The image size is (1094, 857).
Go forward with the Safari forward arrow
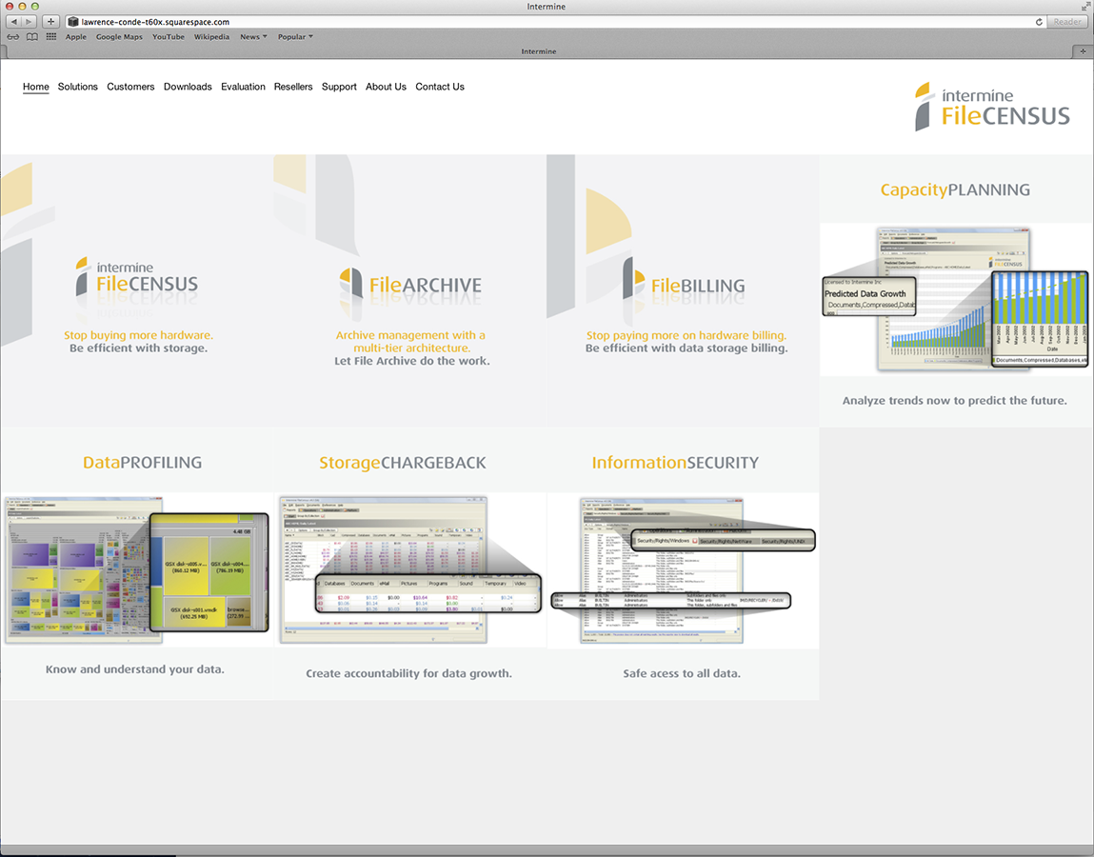pos(29,22)
